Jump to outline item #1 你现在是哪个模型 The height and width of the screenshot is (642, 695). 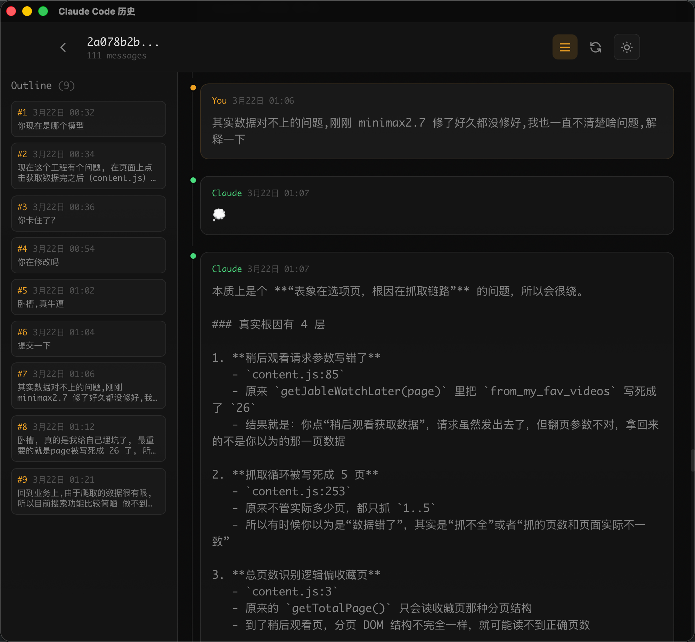point(88,119)
